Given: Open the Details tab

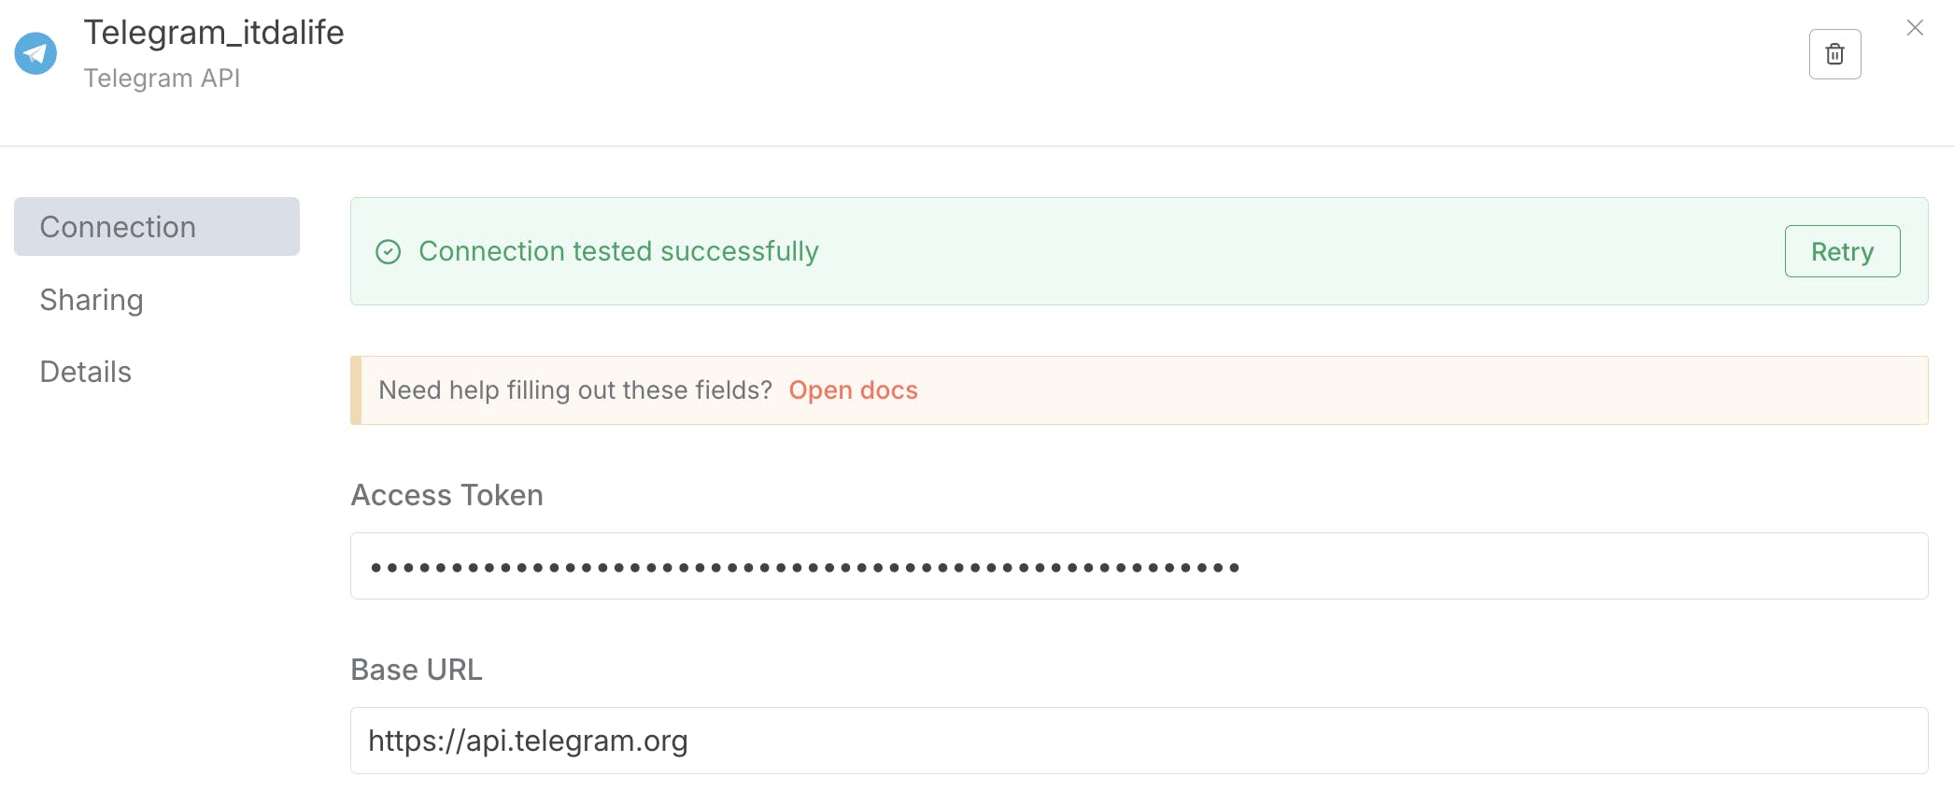Looking at the screenshot, I should point(86,372).
